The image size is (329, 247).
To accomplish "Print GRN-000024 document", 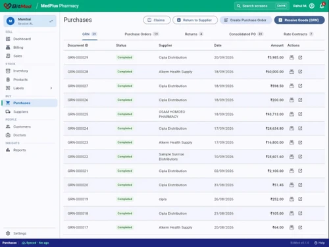I will [291, 128].
